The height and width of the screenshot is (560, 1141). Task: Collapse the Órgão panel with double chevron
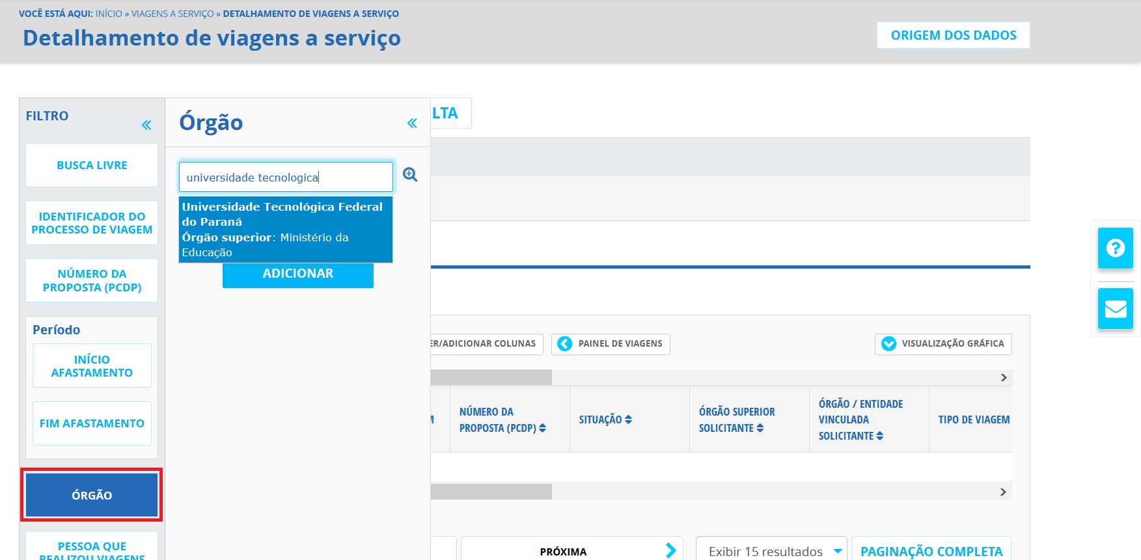[412, 123]
